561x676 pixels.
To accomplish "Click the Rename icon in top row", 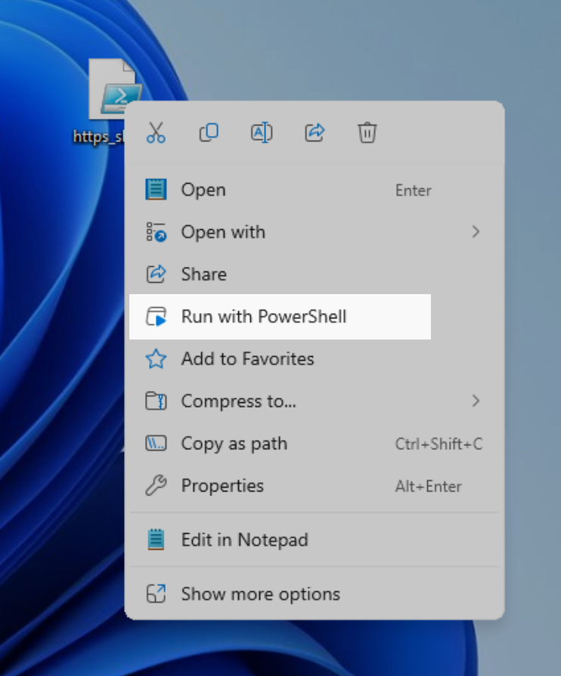I will point(261,133).
